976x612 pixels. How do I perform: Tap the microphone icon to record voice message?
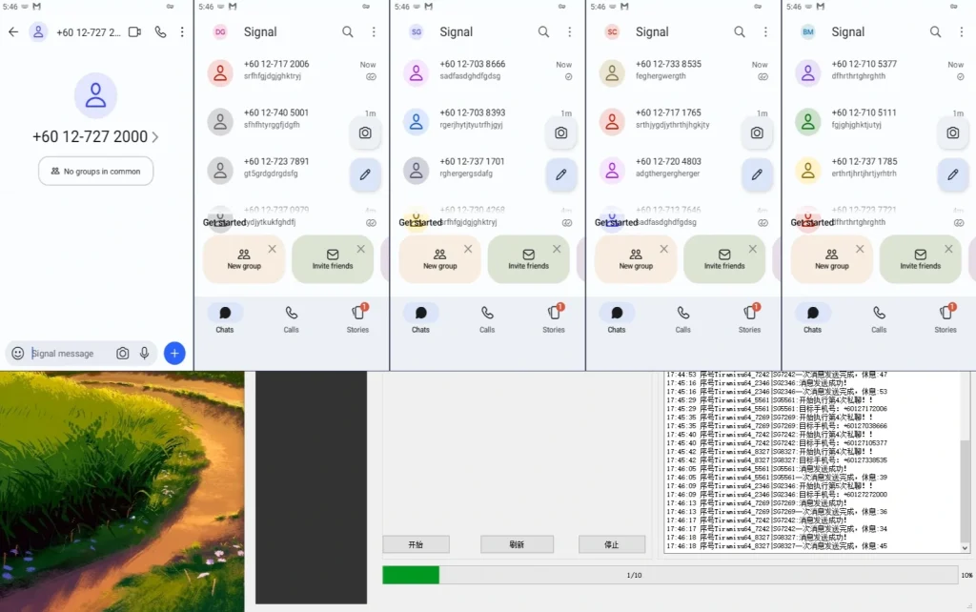tap(145, 354)
